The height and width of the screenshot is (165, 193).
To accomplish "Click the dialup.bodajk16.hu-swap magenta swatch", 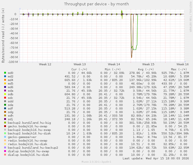I will (5, 151).
